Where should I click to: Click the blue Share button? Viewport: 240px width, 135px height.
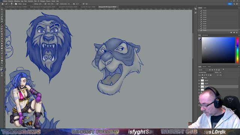[230, 4]
